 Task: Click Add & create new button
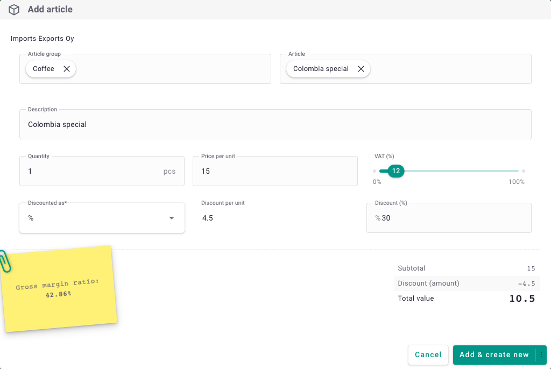pos(494,355)
